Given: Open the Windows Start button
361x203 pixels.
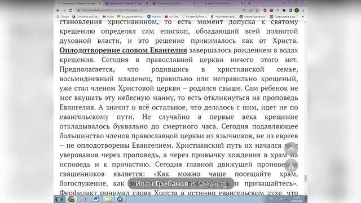Looking at the screenshot, I should pyautogui.click(x=59, y=199).
